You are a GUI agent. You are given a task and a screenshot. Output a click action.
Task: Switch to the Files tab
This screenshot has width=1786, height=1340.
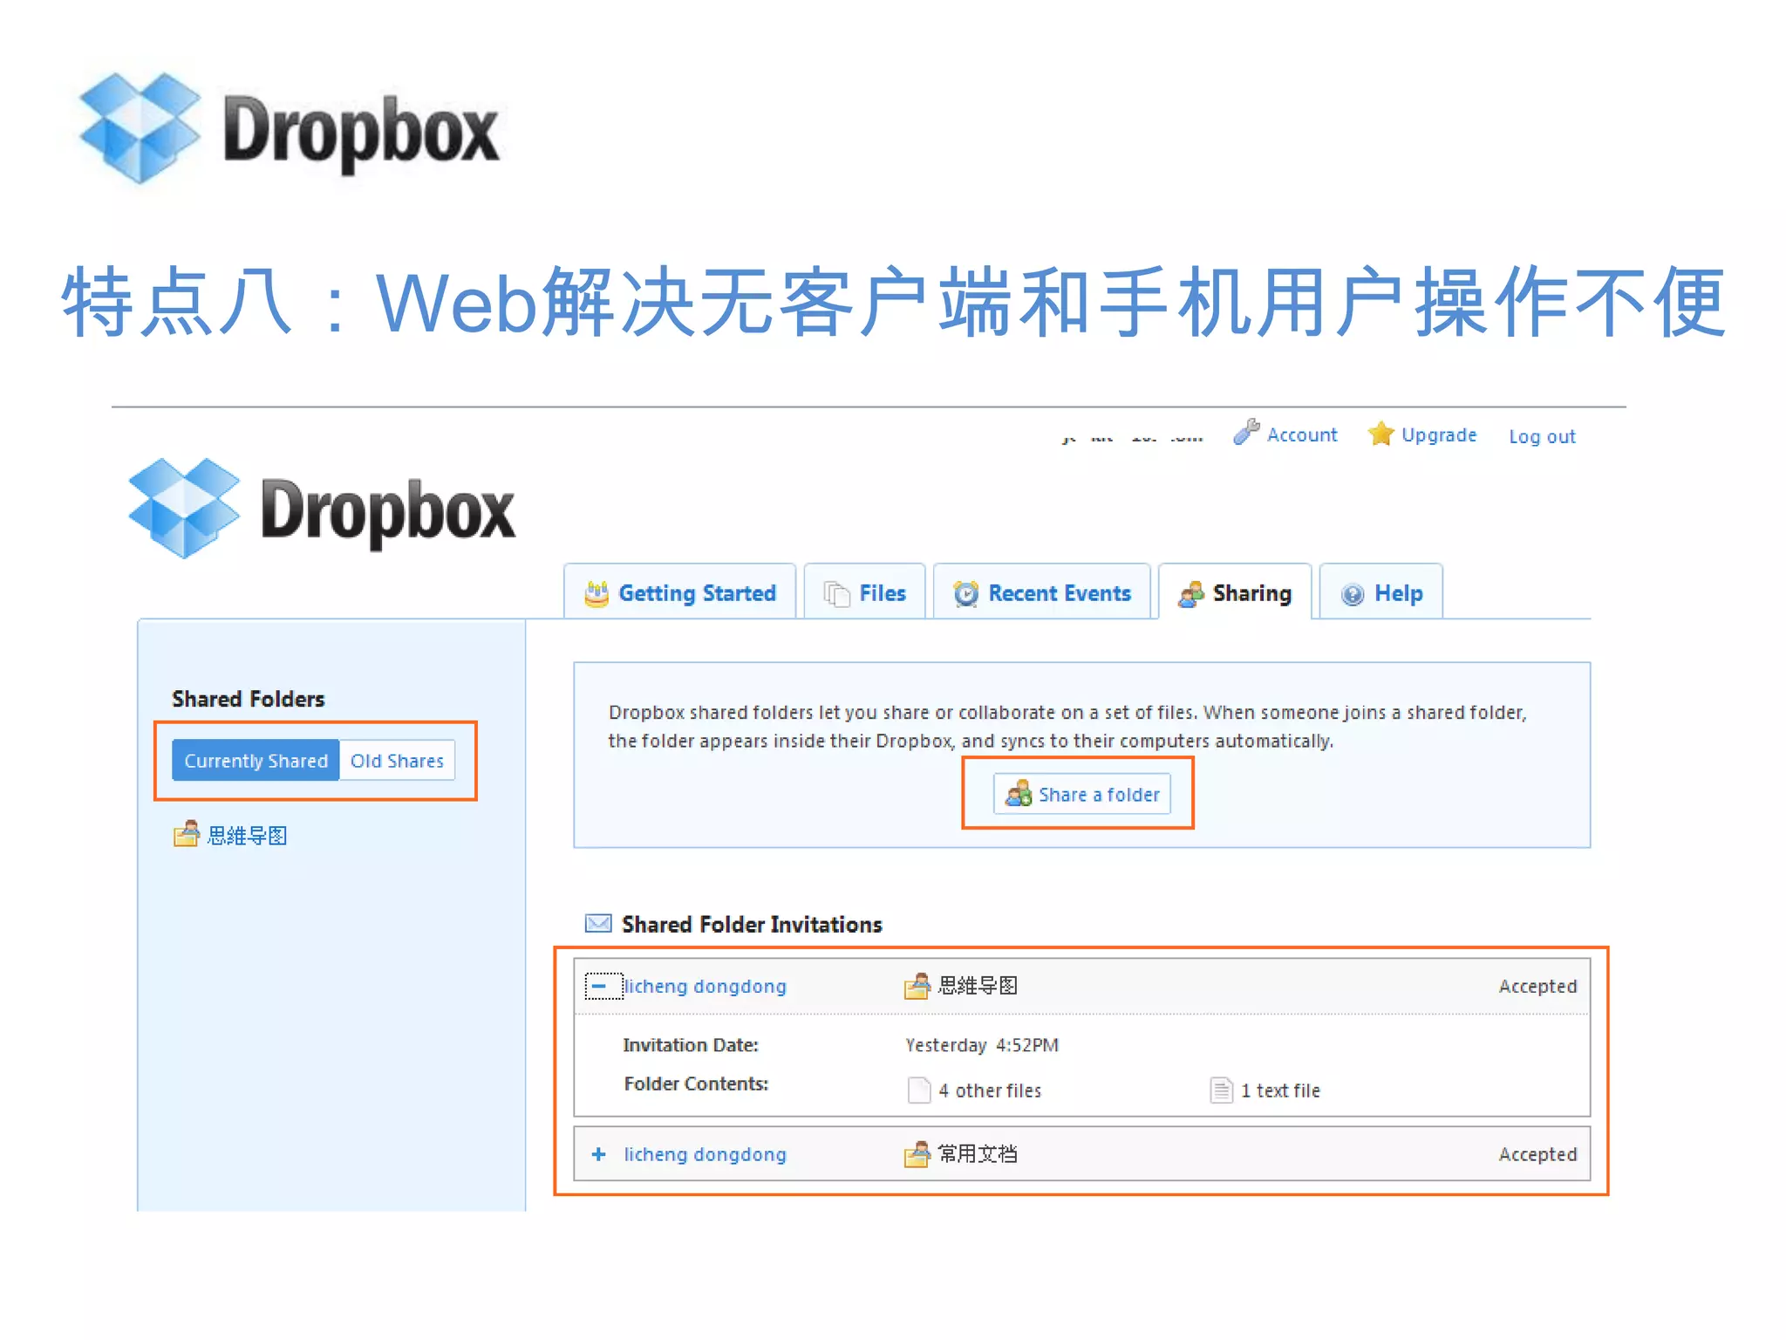click(x=864, y=593)
